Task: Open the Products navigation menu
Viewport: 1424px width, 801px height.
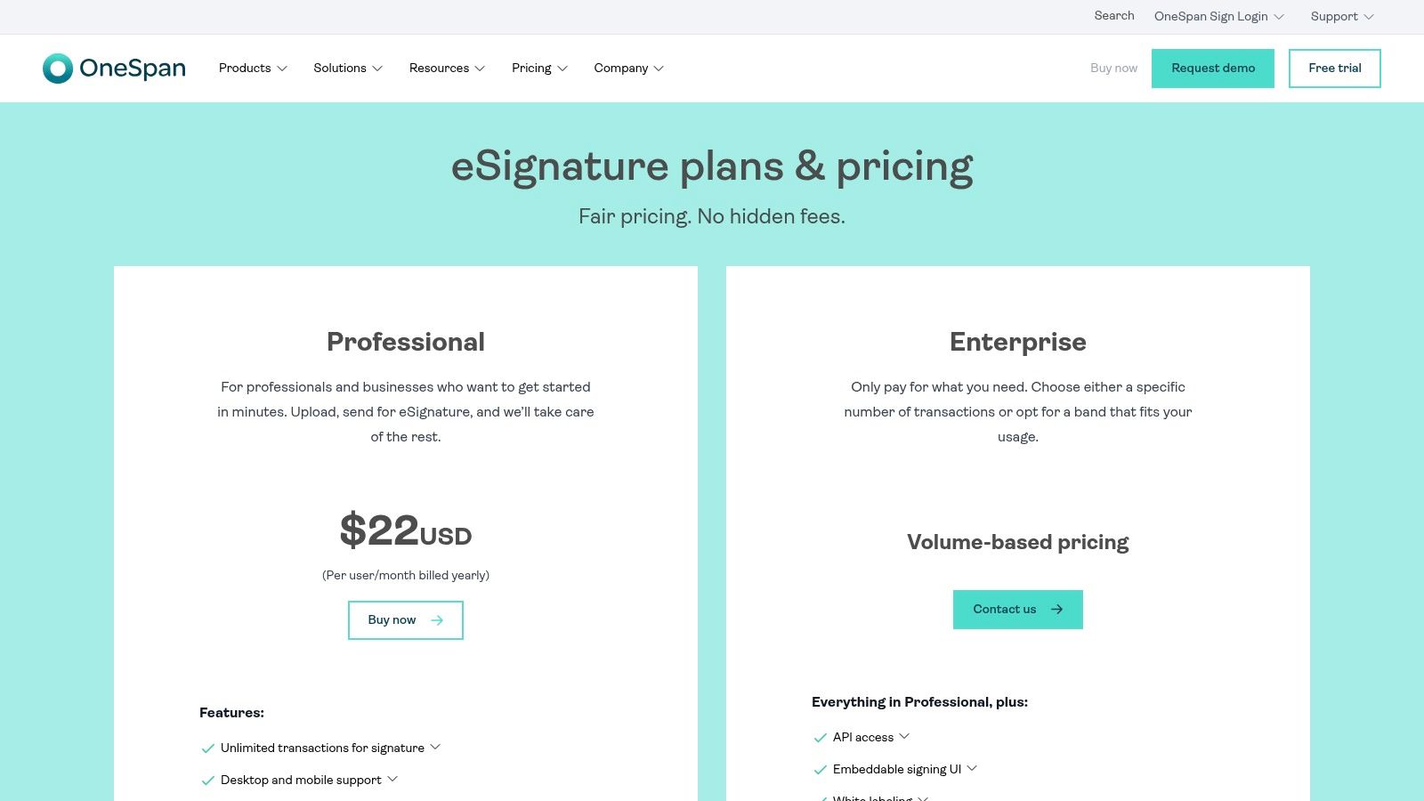Action: tap(253, 69)
